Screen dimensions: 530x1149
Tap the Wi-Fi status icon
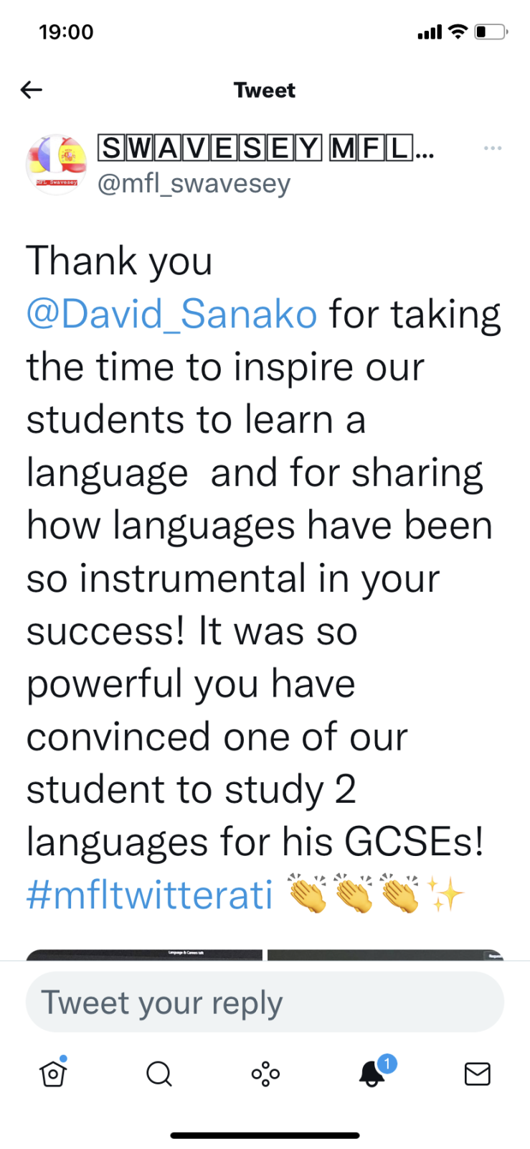[457, 32]
